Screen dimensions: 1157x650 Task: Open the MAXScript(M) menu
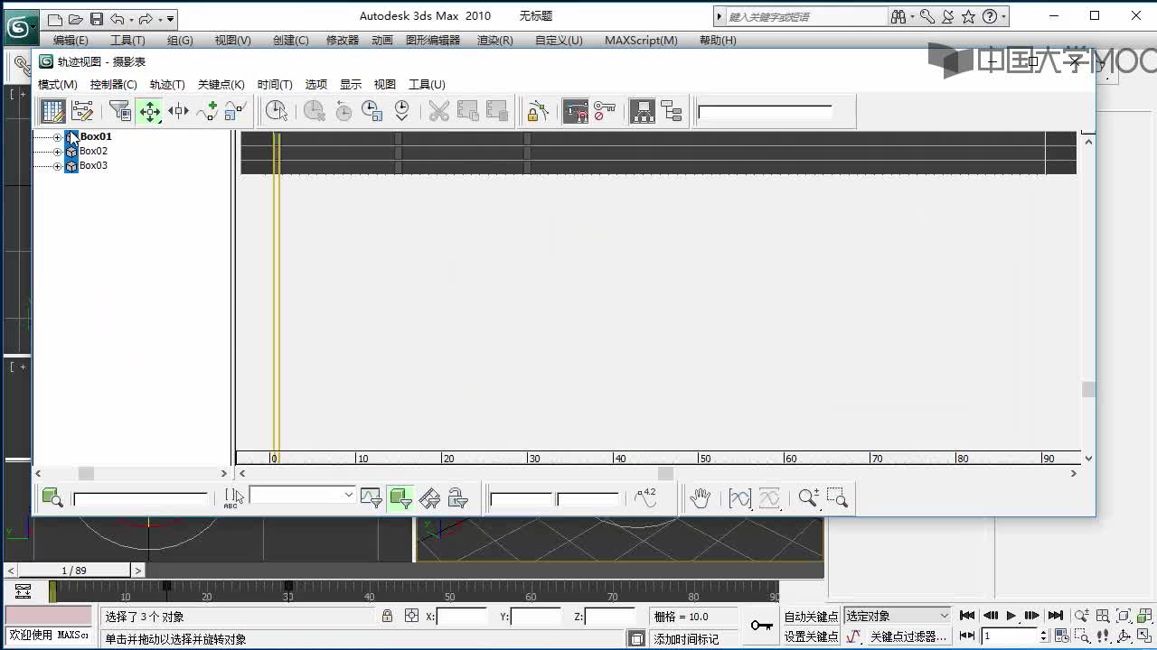(x=641, y=40)
